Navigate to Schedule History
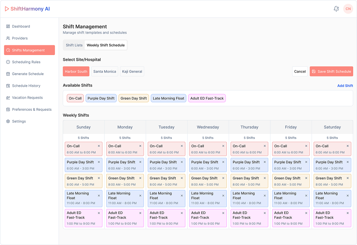Image resolution: width=357 pixels, height=245 pixels. coord(26,86)
